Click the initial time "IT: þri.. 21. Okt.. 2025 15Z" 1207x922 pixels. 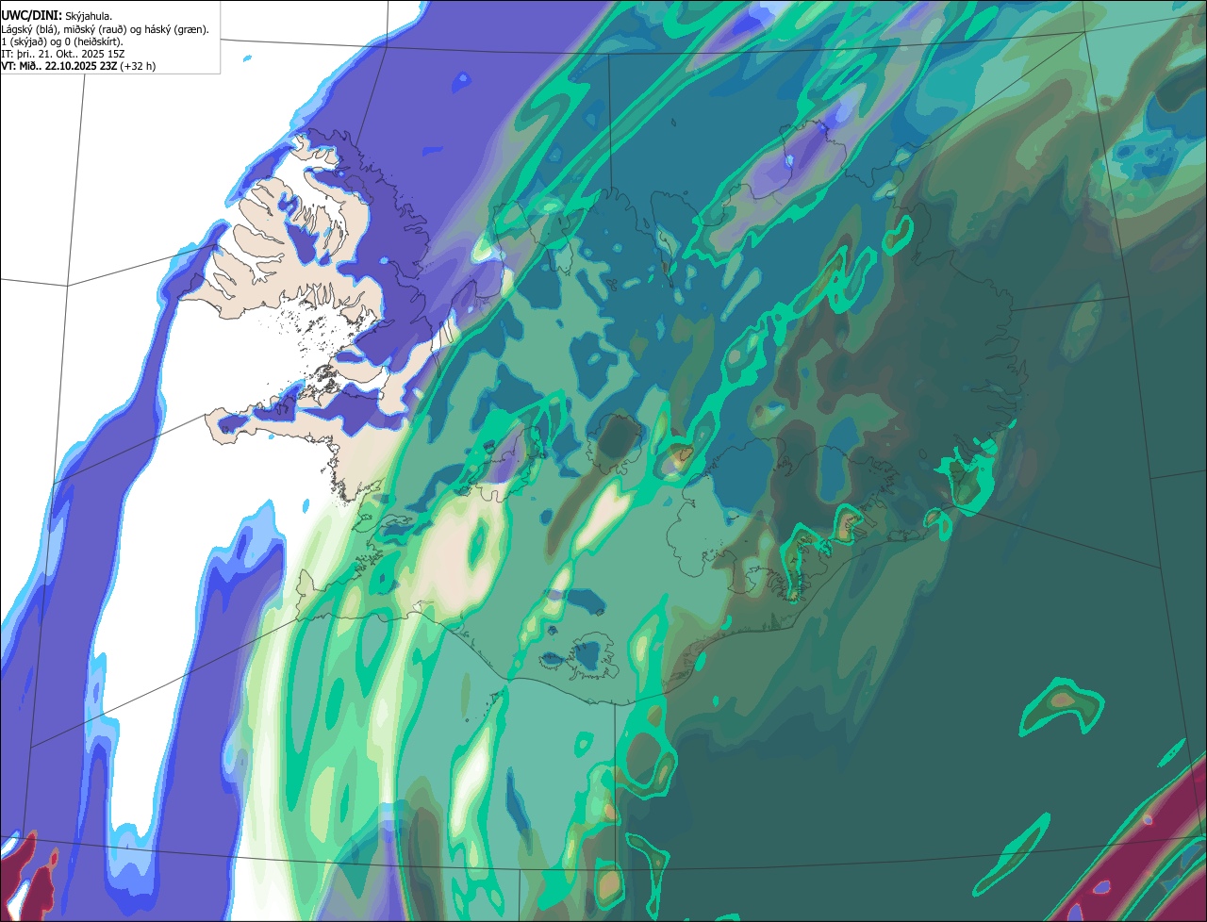(x=62, y=54)
